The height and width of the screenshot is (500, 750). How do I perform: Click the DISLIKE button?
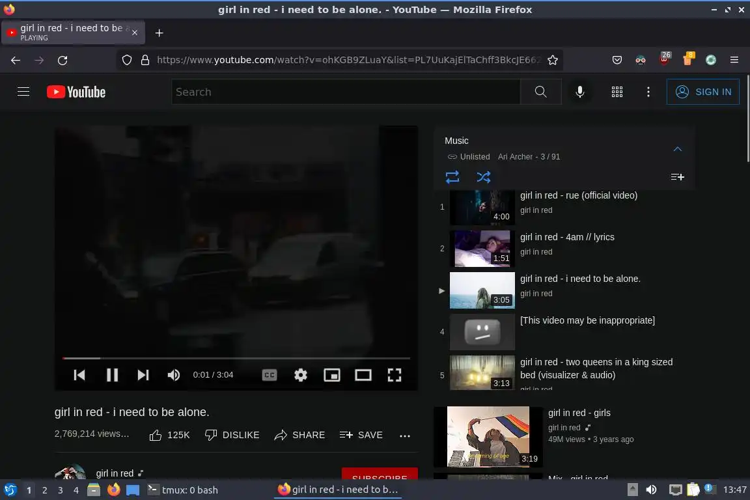click(x=232, y=435)
